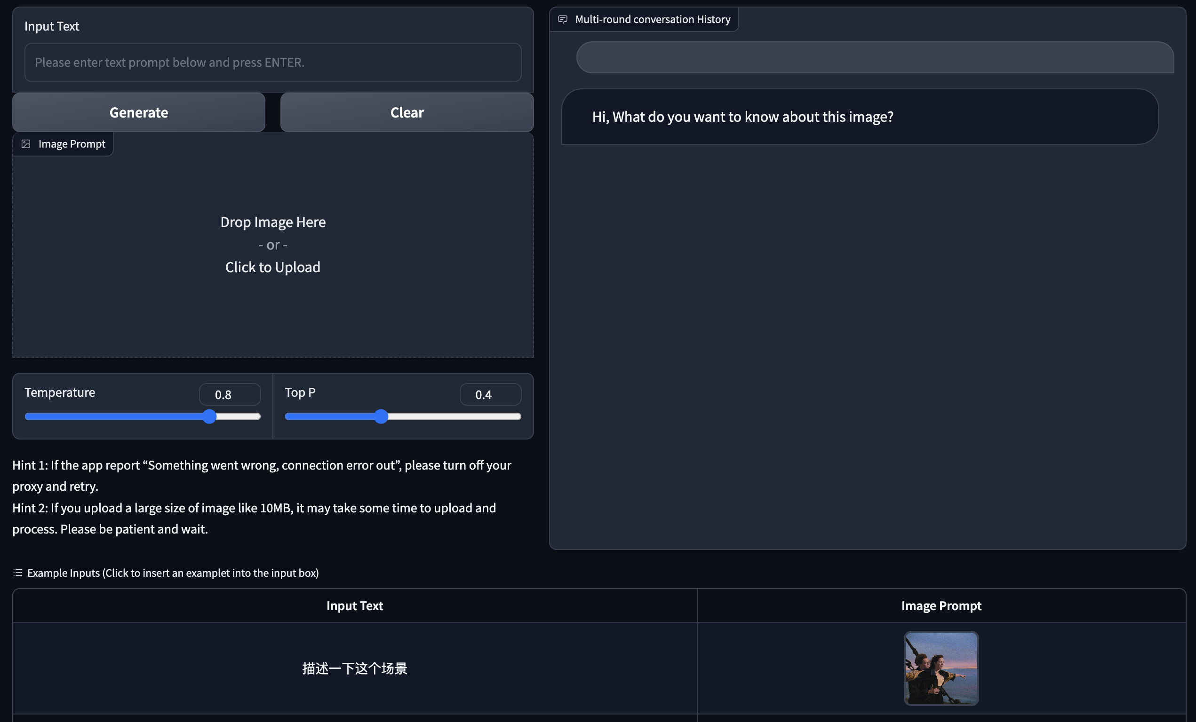Click the Top P slider handle
This screenshot has width=1196, height=722.
pyautogui.click(x=382, y=416)
